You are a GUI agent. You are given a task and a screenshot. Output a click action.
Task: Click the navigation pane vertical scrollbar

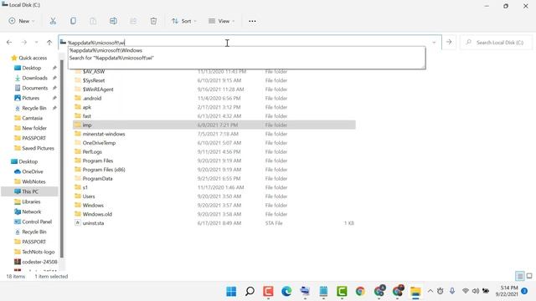pos(62,159)
